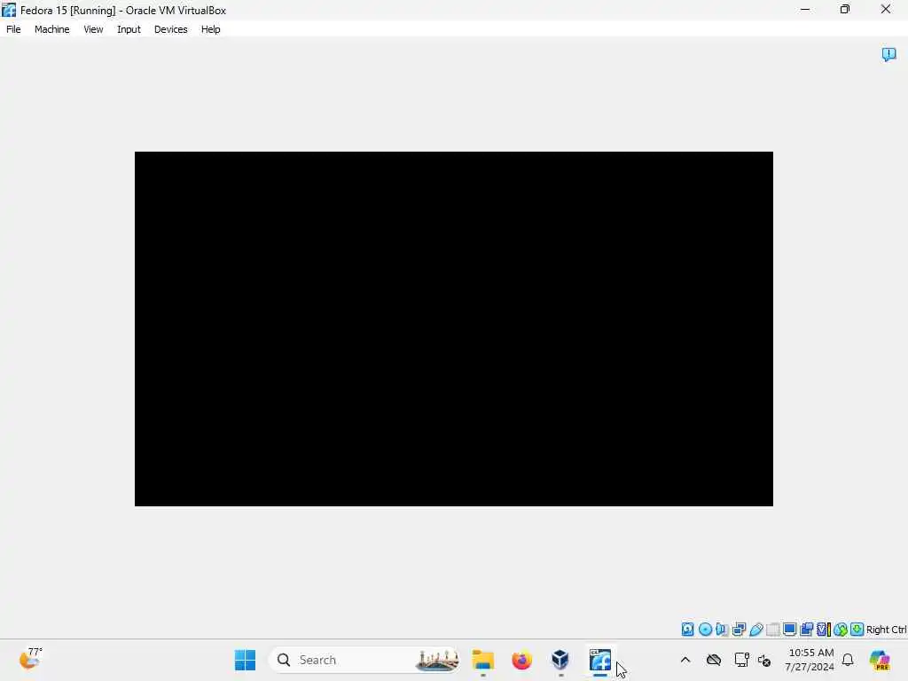
Task: Expand the hidden system tray icons
Action: pyautogui.click(x=685, y=660)
